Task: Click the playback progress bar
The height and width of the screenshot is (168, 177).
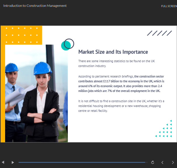Action: 83,162
